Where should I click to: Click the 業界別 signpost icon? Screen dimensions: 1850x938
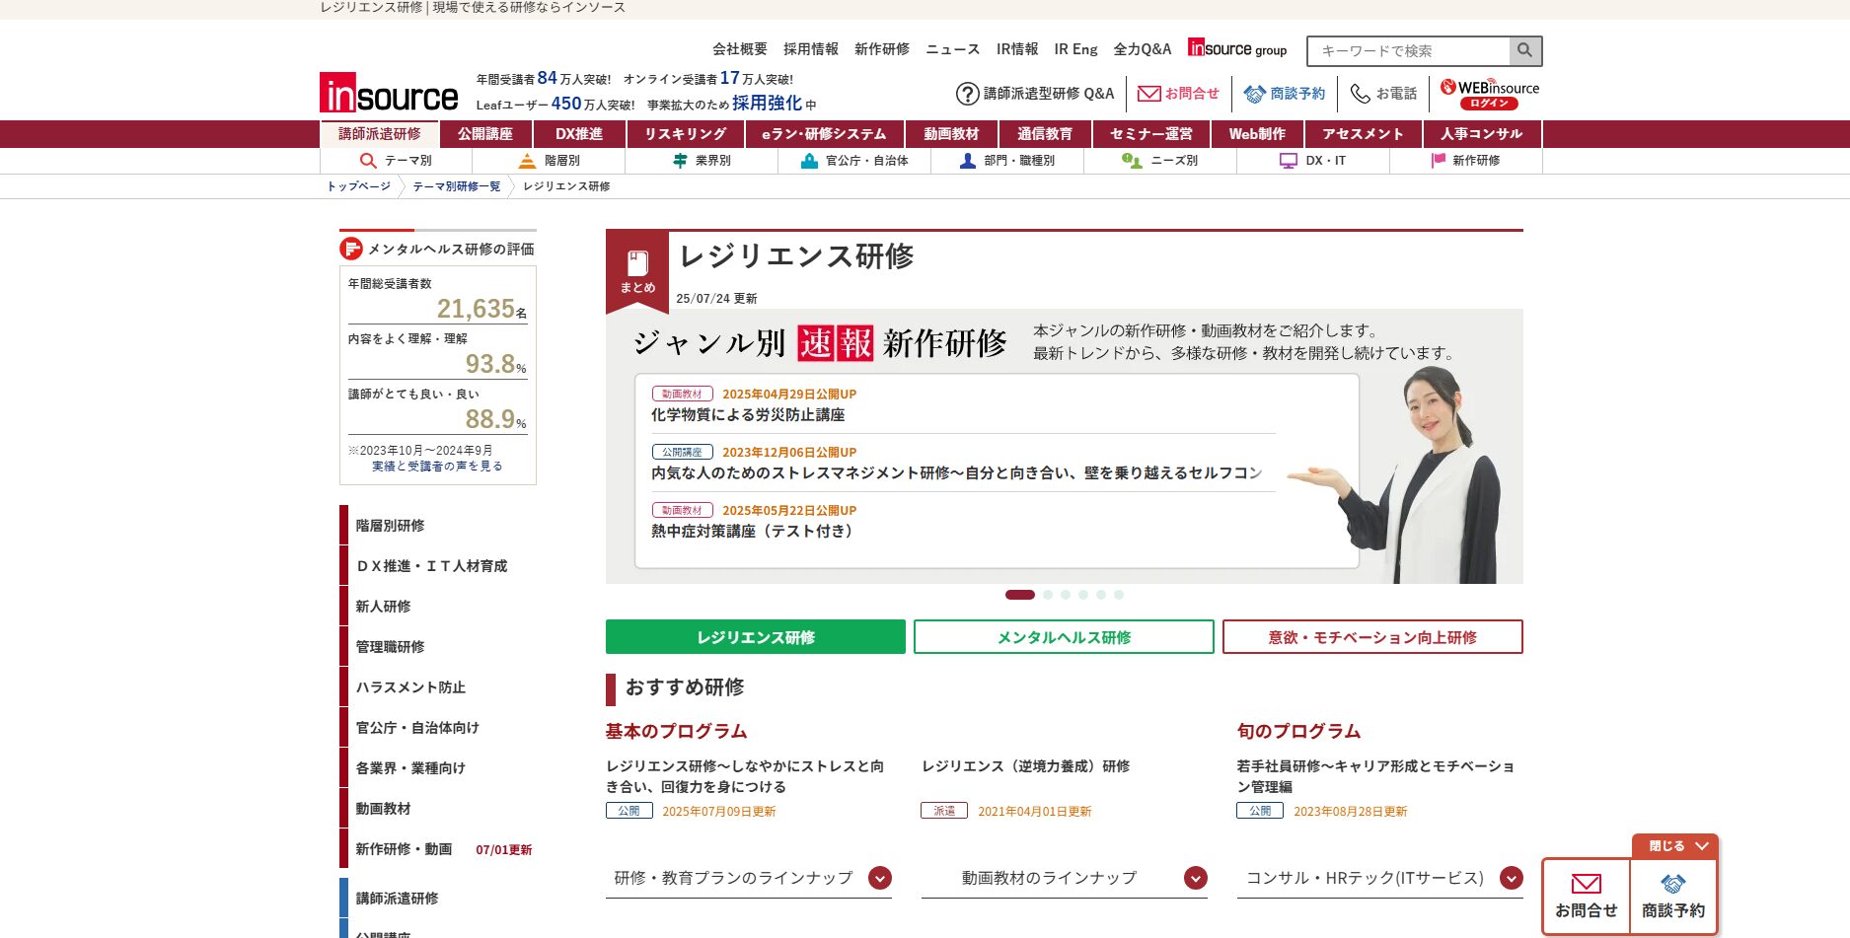pos(680,161)
